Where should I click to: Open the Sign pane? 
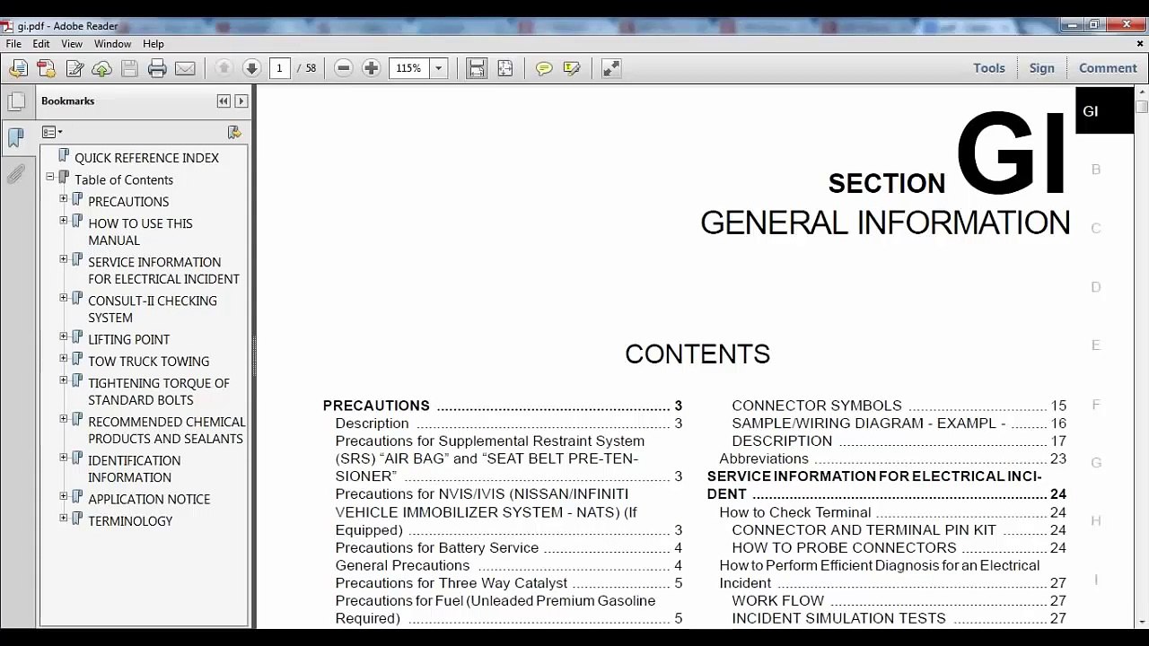(x=1041, y=68)
